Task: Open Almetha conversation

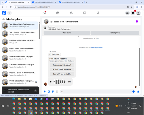Action: point(19,66)
